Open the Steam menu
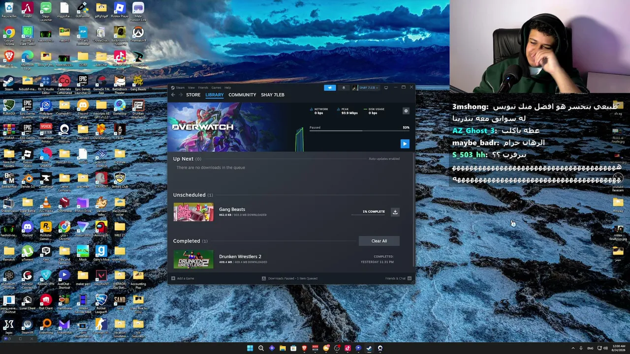This screenshot has height=354, width=630. [x=180, y=88]
